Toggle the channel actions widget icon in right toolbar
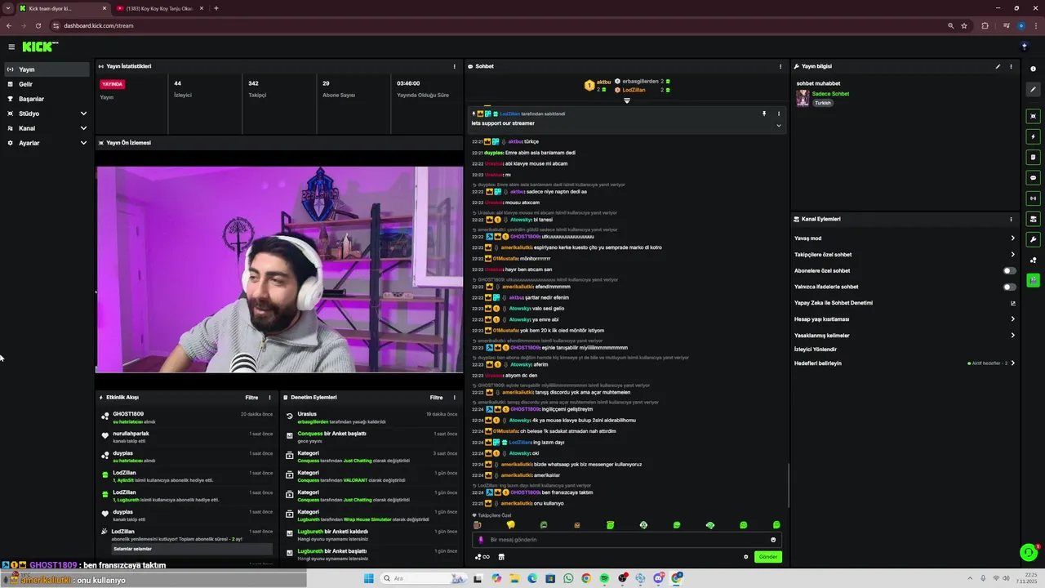Screen dimensions: 1045x588 1034,219
